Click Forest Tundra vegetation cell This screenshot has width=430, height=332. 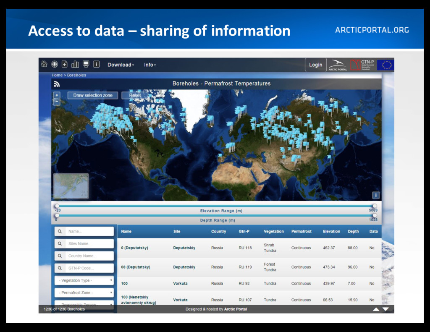(270, 267)
